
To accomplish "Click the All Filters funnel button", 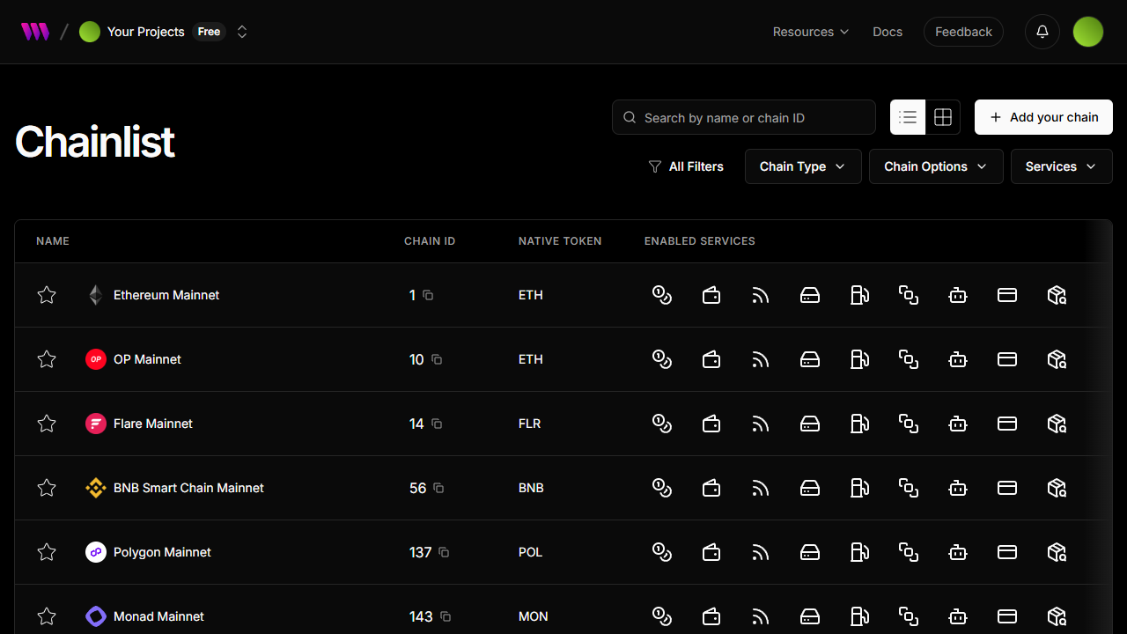I will [x=686, y=166].
